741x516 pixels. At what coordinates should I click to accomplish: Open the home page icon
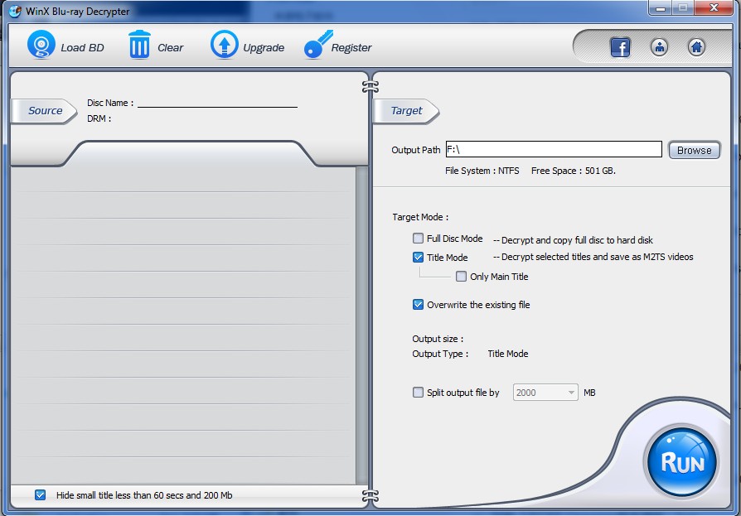[x=696, y=47]
